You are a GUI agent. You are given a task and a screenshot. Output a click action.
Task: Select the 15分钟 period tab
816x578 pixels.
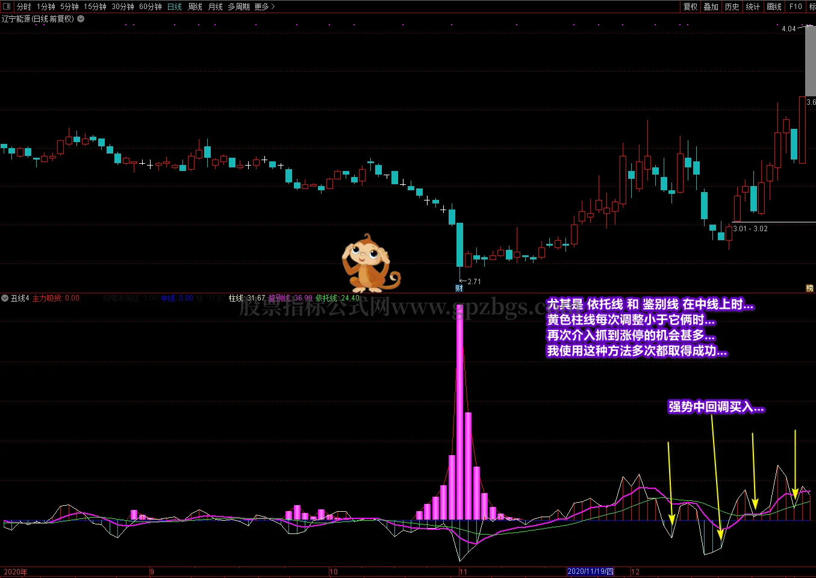pyautogui.click(x=95, y=7)
